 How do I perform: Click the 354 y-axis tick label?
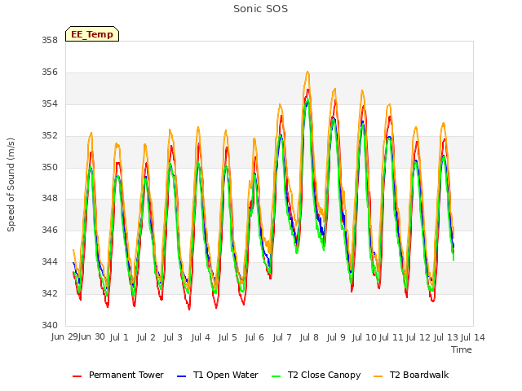[50, 104]
